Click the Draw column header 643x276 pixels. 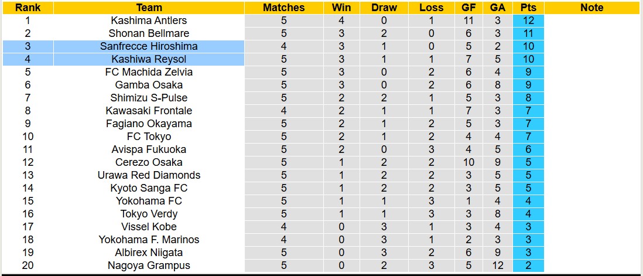(384, 8)
